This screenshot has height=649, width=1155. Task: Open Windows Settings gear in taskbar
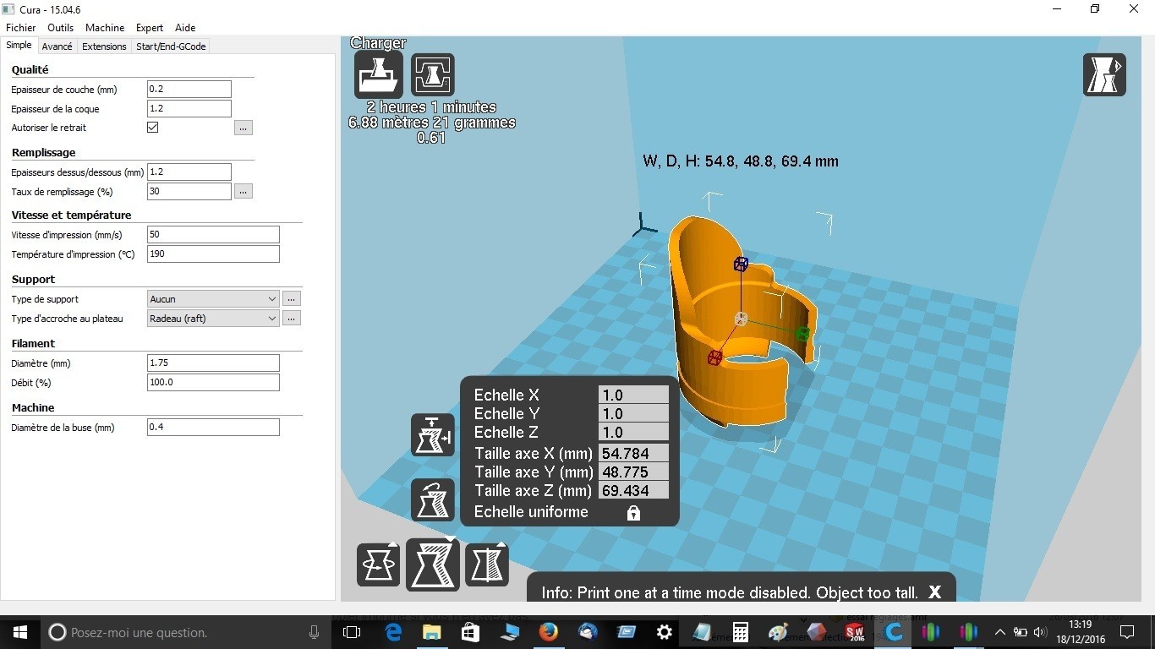665,632
